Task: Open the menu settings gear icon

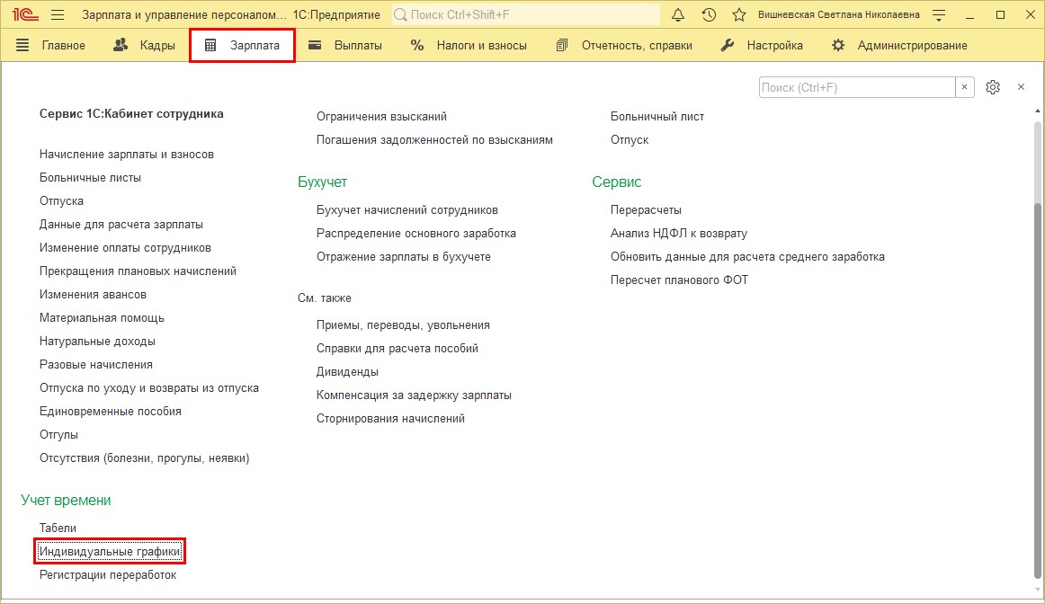Action: (x=992, y=87)
